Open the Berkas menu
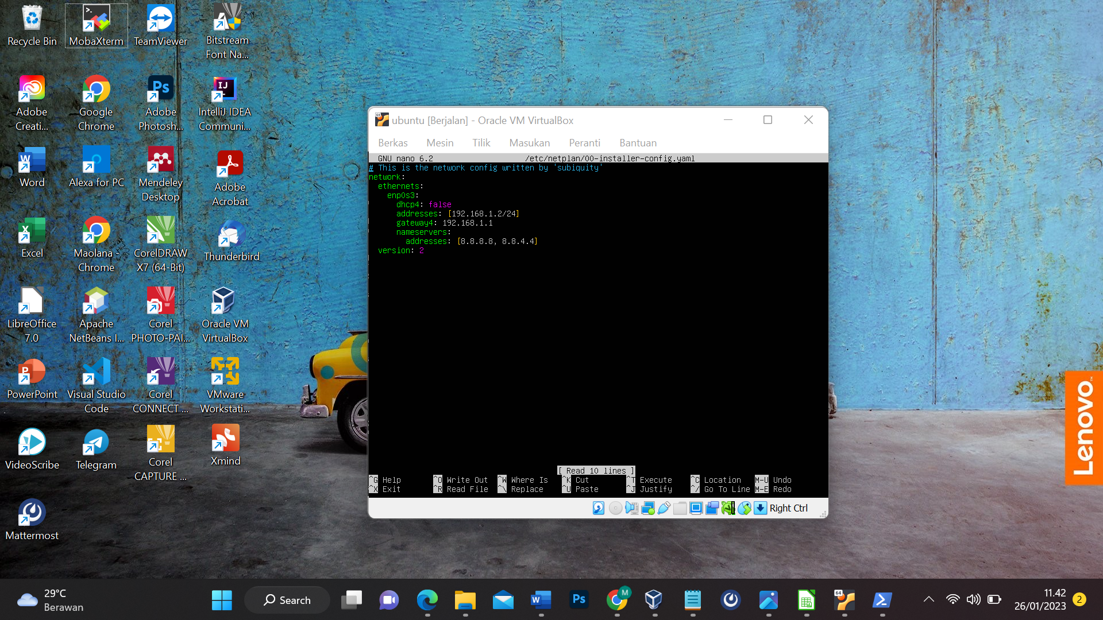This screenshot has width=1103, height=620. [x=393, y=142]
